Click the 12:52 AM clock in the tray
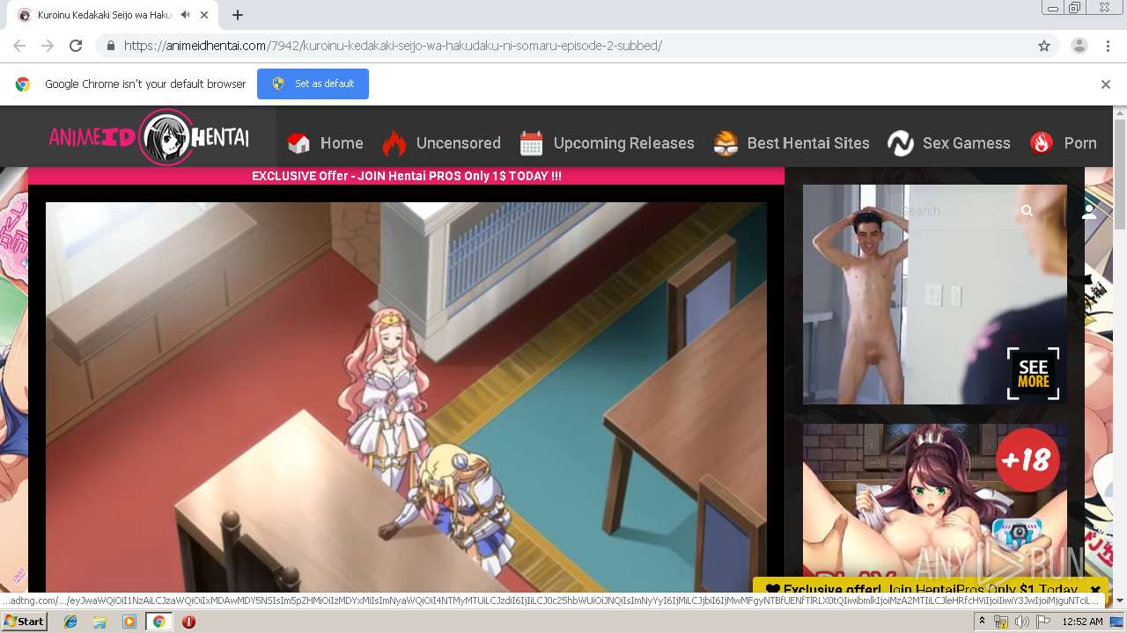1127x633 pixels. (x=1082, y=622)
